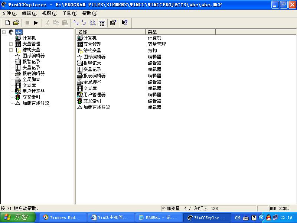297x223 pixels.
Task: Switch to small icons view
Action: (x=85, y=23)
